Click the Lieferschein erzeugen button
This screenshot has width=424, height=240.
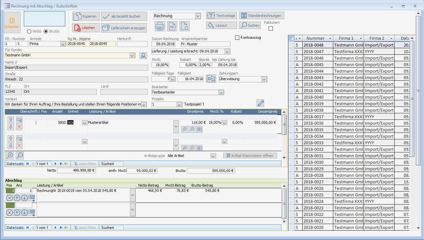tap(124, 28)
